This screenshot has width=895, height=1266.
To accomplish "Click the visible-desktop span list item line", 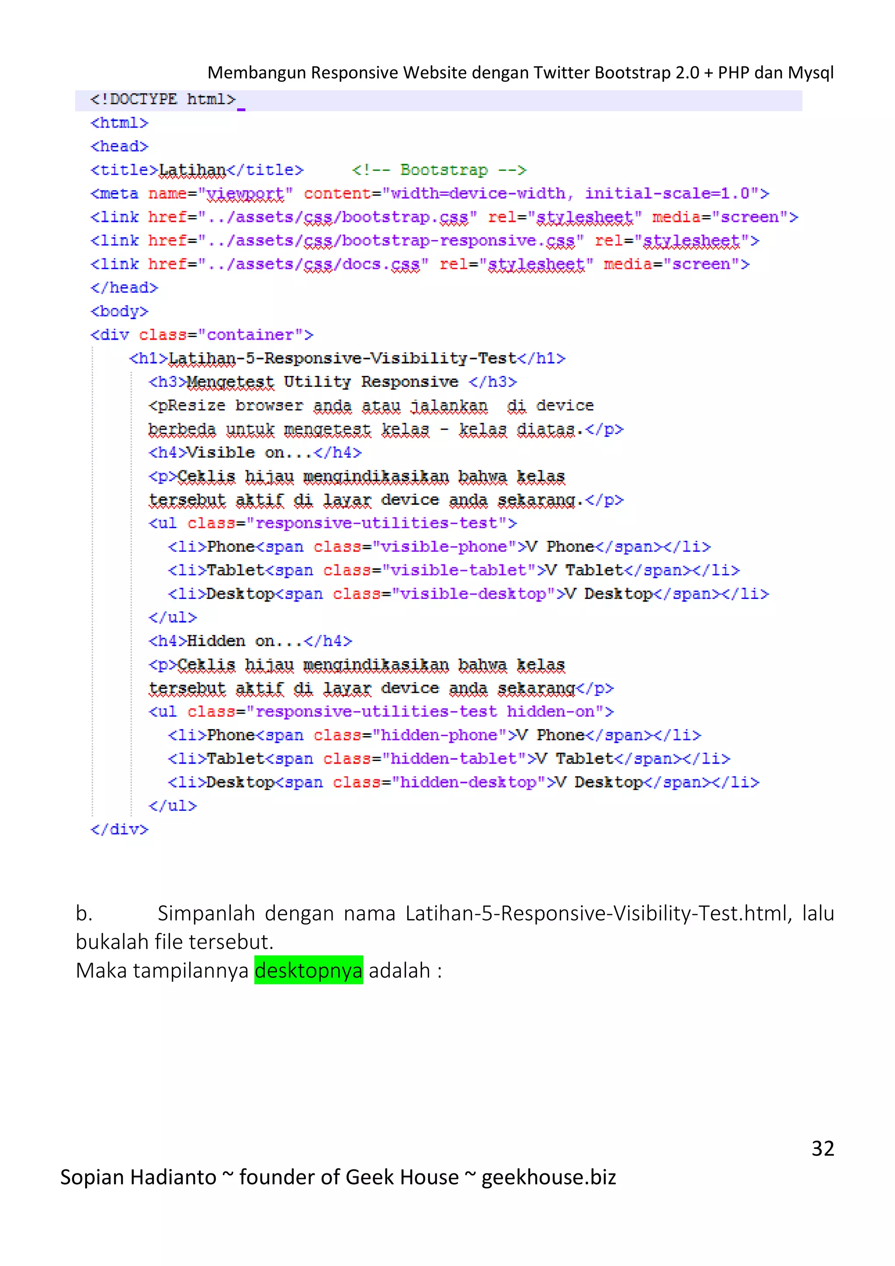I will pos(468,595).
